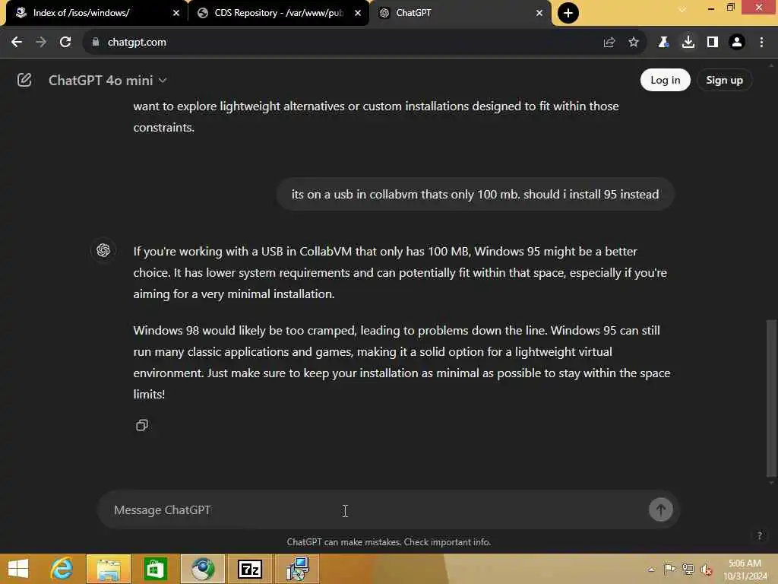Open the Windows Start button

(x=18, y=569)
